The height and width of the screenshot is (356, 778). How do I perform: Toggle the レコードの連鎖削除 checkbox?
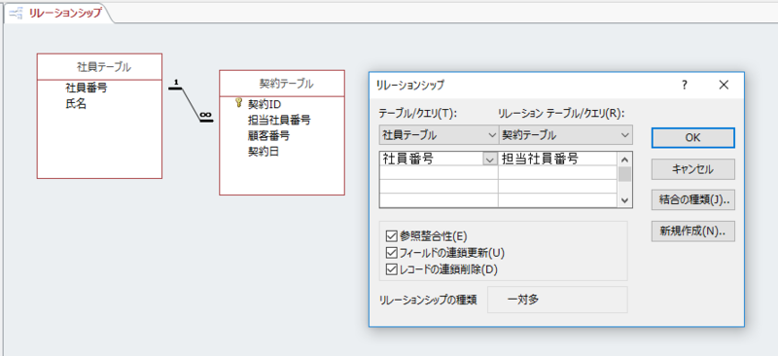click(392, 269)
